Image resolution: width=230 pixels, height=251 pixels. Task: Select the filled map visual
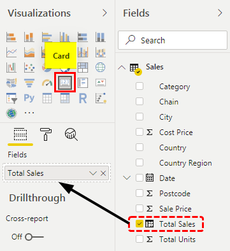click(11, 83)
